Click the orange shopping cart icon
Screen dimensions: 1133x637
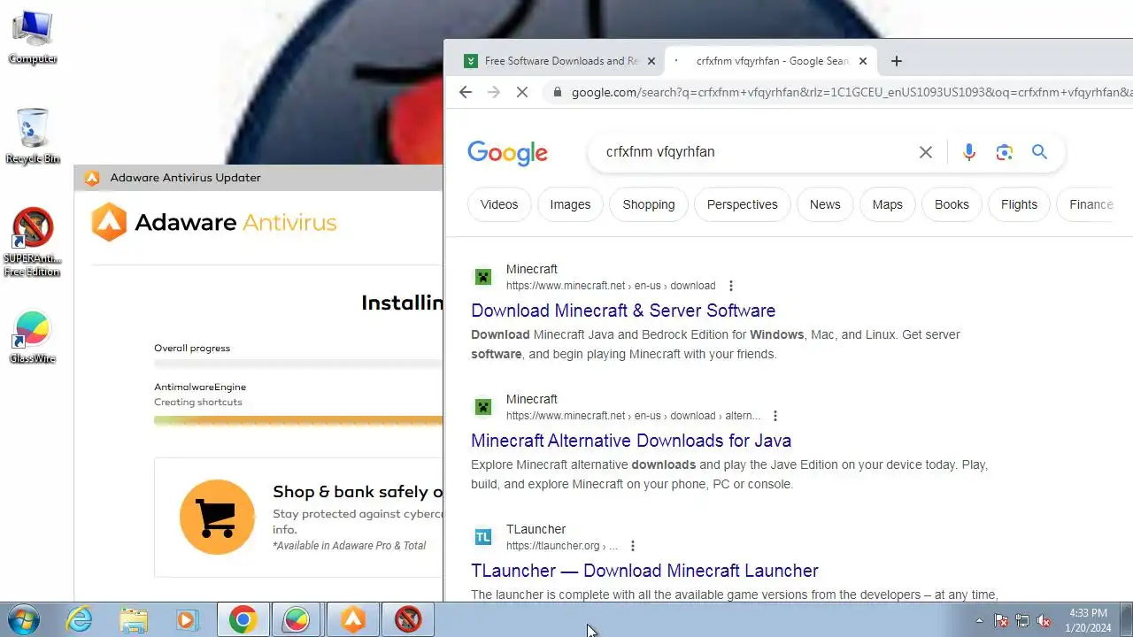pos(217,518)
